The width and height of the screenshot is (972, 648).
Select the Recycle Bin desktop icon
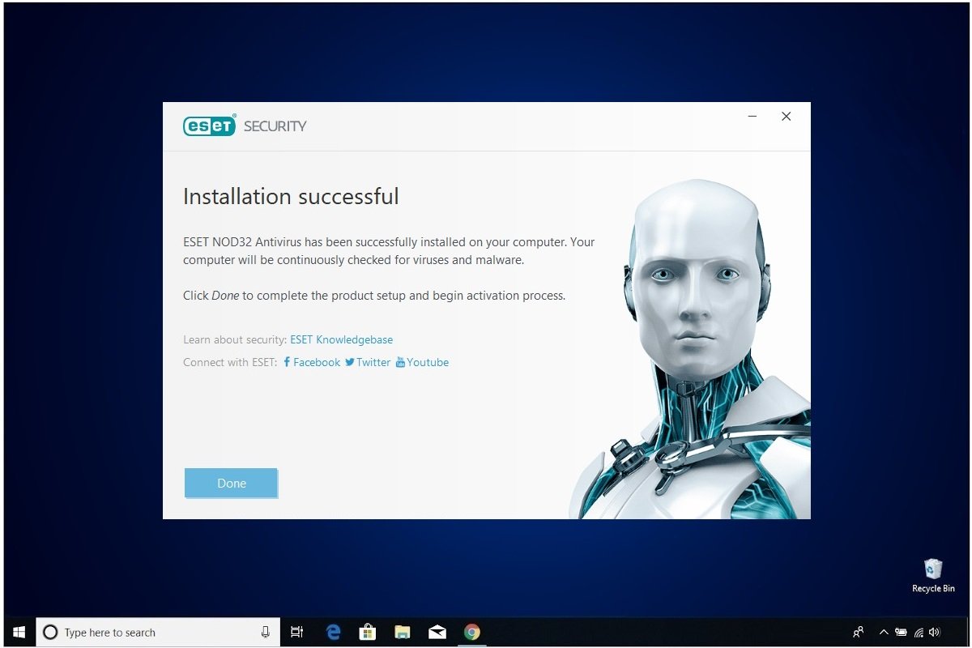933,576
